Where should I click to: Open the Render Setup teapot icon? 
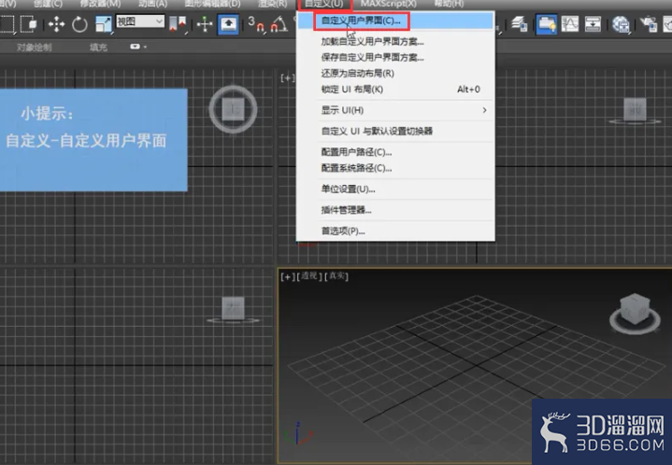[x=648, y=24]
